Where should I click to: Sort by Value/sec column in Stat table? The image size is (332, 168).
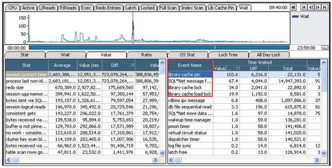coord(89,65)
